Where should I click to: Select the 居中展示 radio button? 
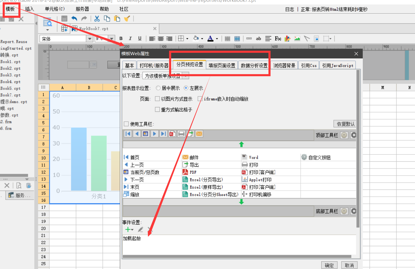coord(158,88)
